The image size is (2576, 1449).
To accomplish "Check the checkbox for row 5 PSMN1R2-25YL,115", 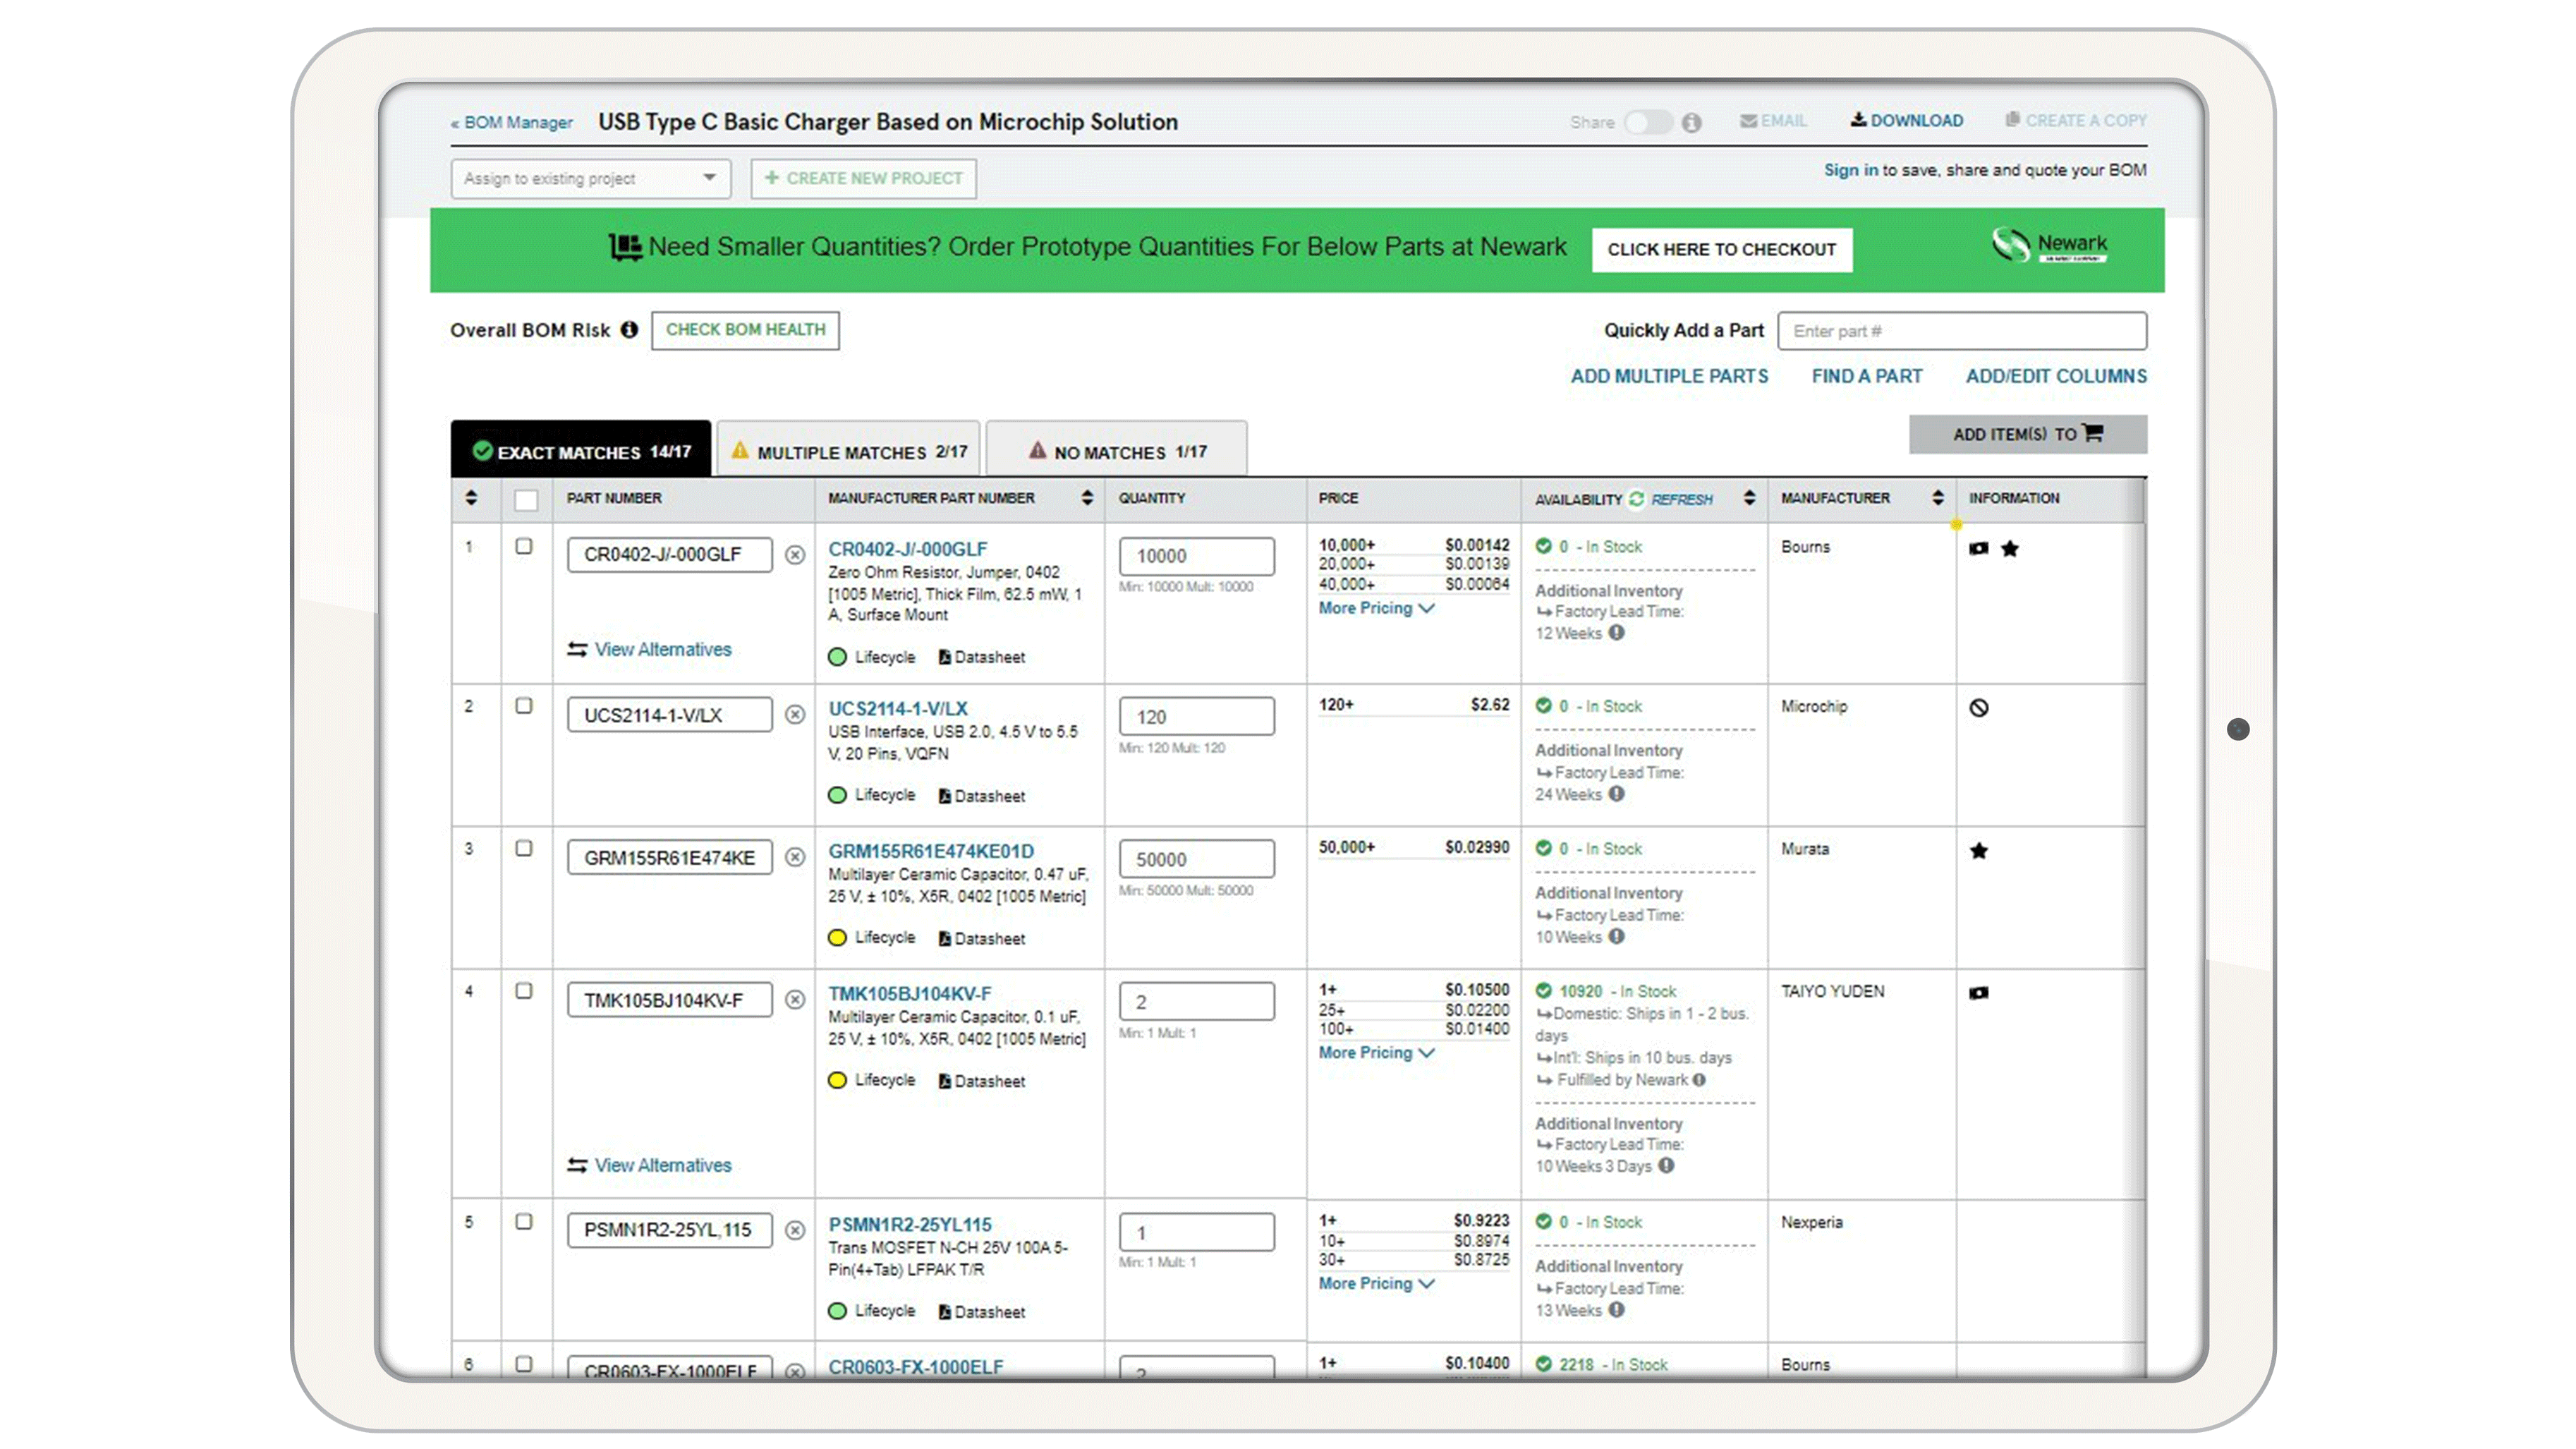I will point(524,1221).
